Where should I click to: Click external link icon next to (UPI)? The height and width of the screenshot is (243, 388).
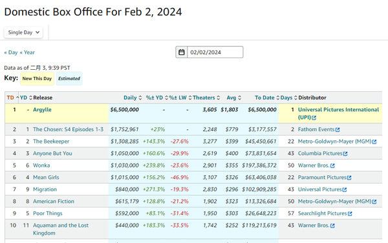click(x=314, y=118)
